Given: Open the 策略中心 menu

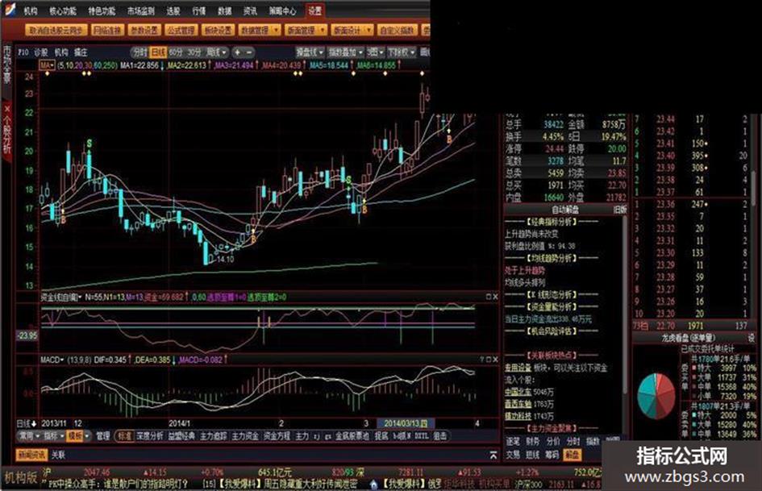Looking at the screenshot, I should coord(282,10).
